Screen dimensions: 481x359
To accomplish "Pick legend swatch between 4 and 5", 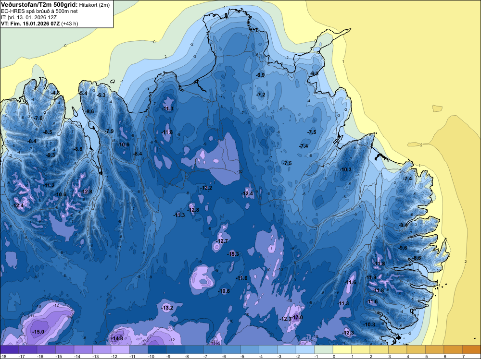I will tap(416, 349).
